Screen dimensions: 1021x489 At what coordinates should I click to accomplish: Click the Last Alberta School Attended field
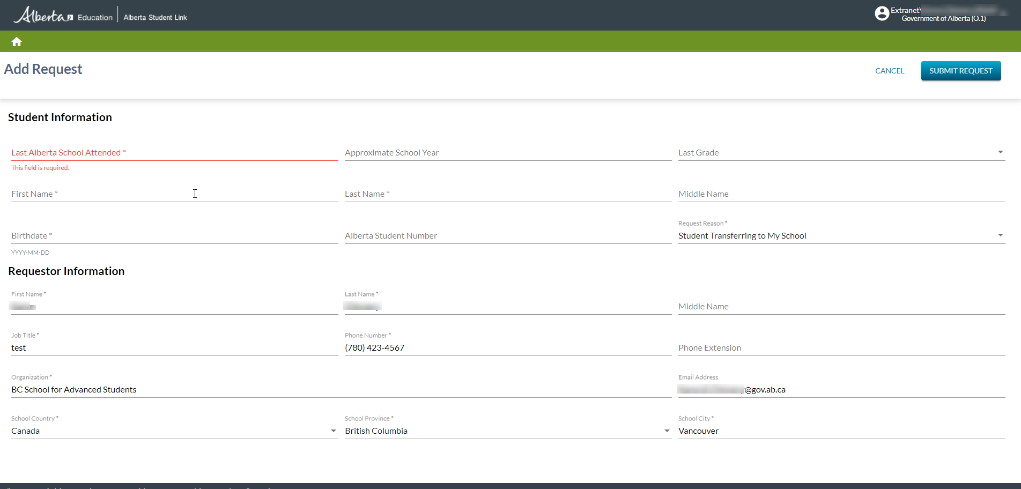pyautogui.click(x=174, y=153)
